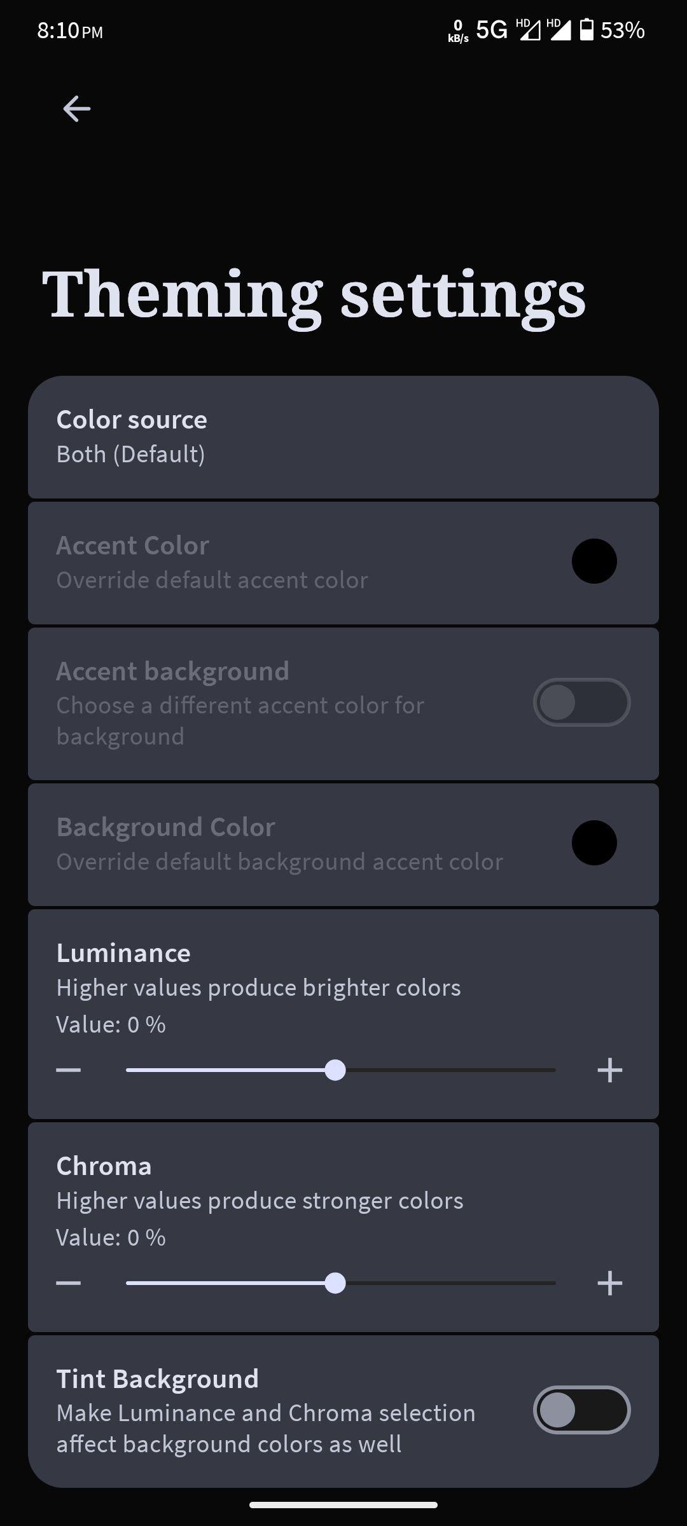Enable the Tint Background switch
The width and height of the screenshot is (687, 1526).
tap(581, 1410)
